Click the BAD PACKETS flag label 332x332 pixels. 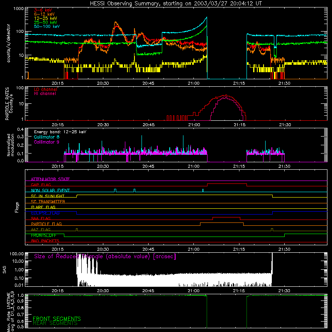coord(45,241)
